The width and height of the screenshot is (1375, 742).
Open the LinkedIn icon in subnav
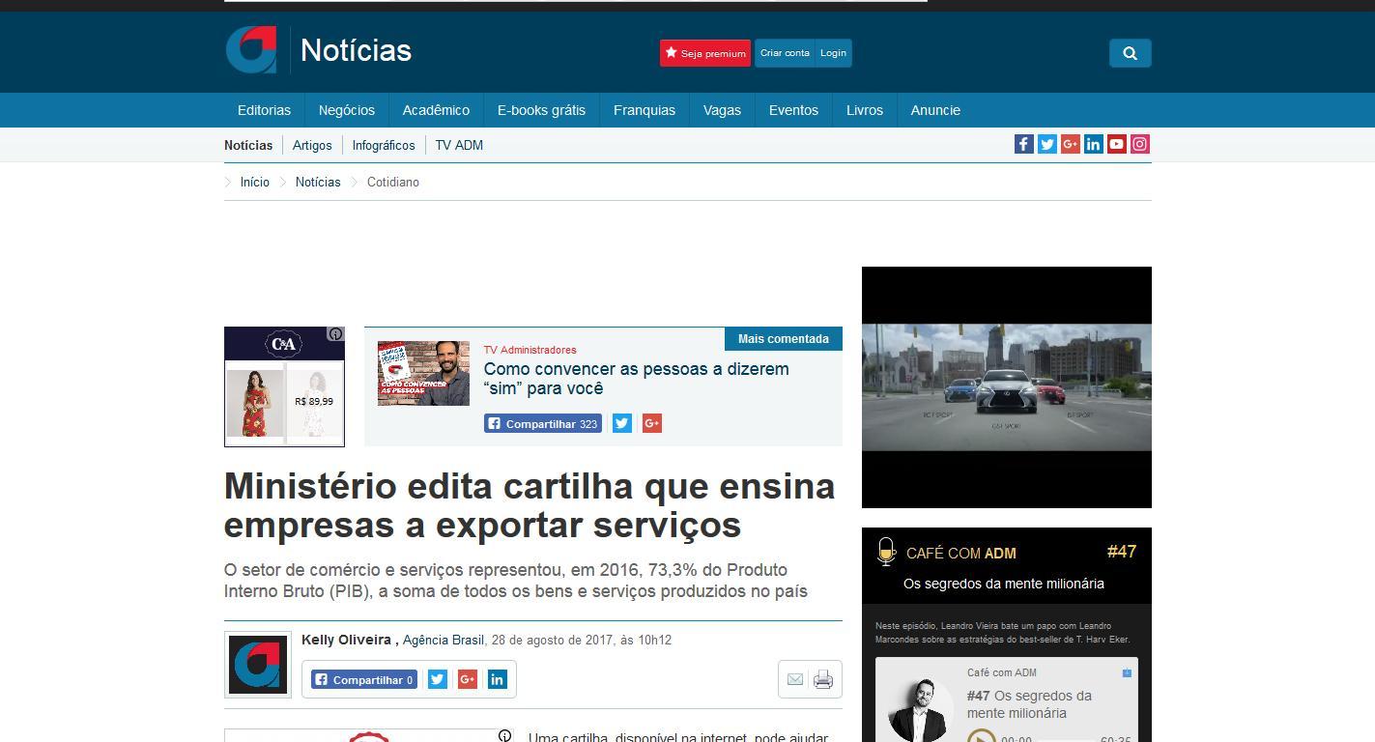pos(1094,144)
